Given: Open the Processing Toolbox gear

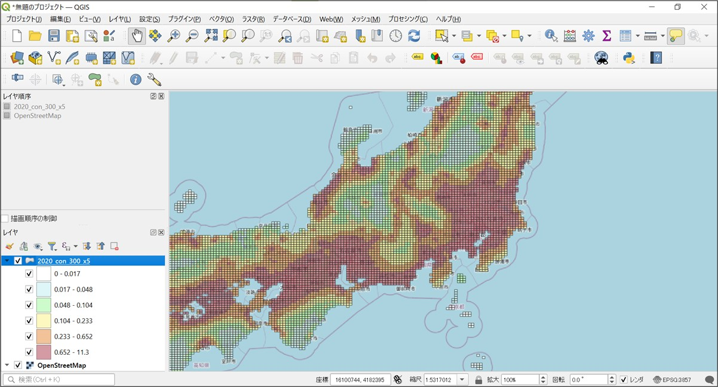Looking at the screenshot, I should point(588,36).
